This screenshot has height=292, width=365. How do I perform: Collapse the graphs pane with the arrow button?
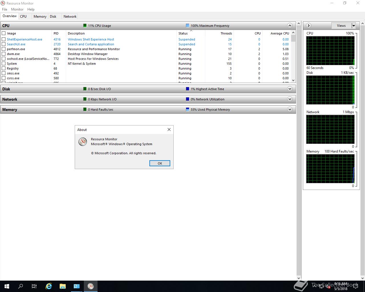click(x=309, y=25)
